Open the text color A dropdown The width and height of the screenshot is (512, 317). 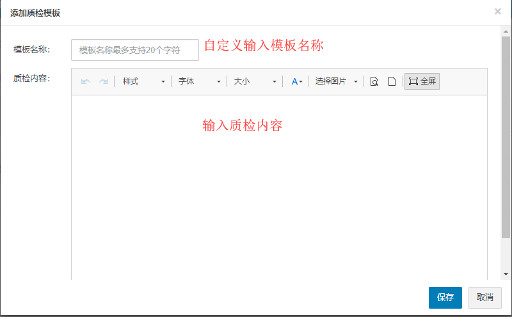tap(297, 81)
